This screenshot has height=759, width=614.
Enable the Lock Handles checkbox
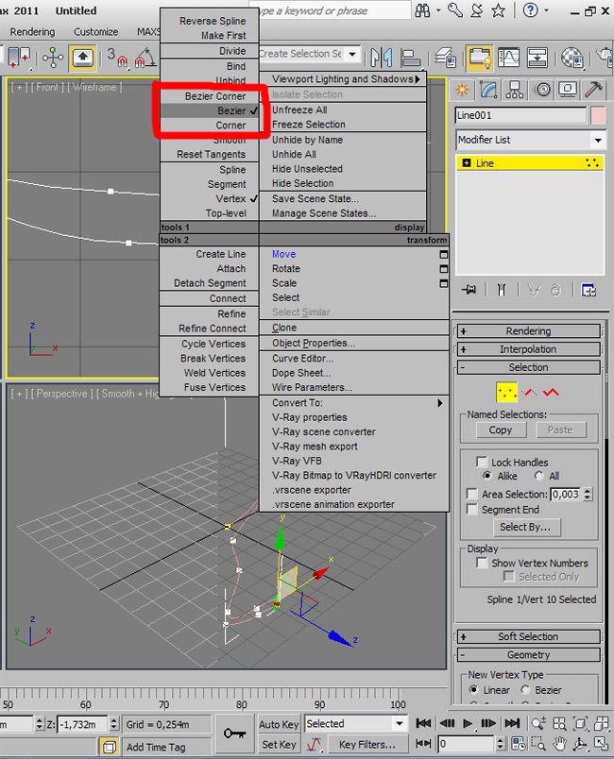click(x=482, y=462)
